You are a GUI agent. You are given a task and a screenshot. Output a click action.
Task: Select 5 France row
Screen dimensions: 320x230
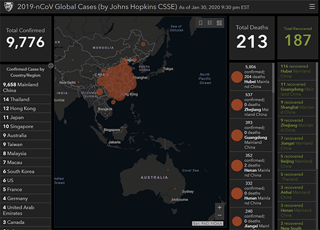(x=26, y=189)
